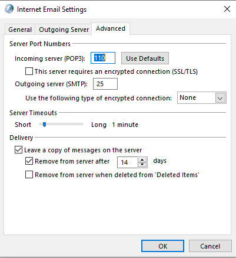Viewport: 236px width, 258px height.
Task: Close the Internet Email Settings dialog
Action: coord(227,9)
